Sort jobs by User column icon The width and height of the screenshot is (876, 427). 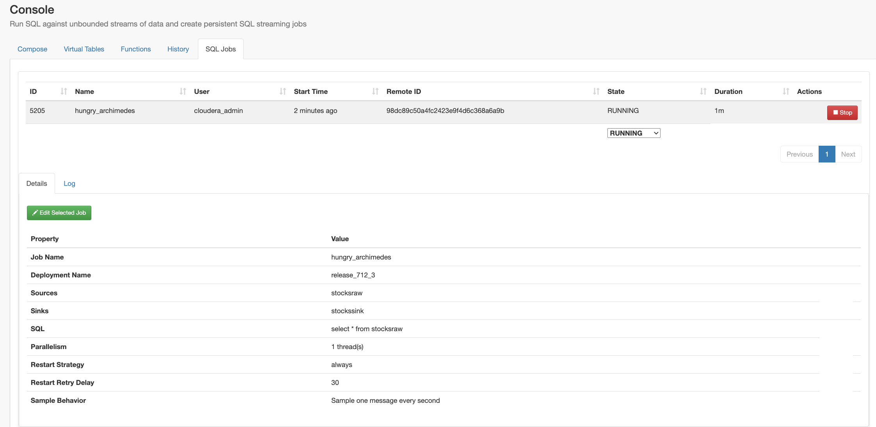point(283,92)
